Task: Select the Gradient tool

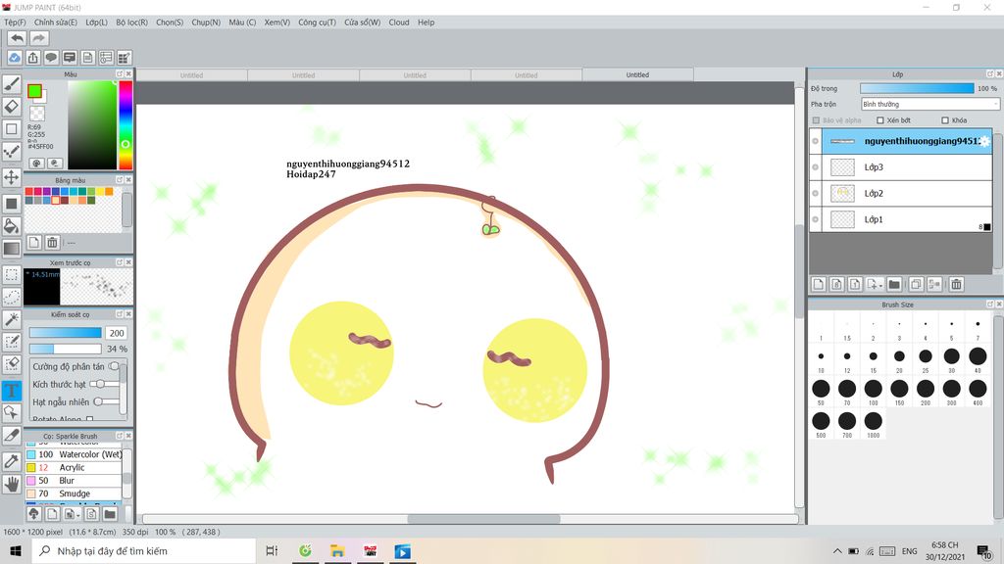Action: tap(12, 248)
